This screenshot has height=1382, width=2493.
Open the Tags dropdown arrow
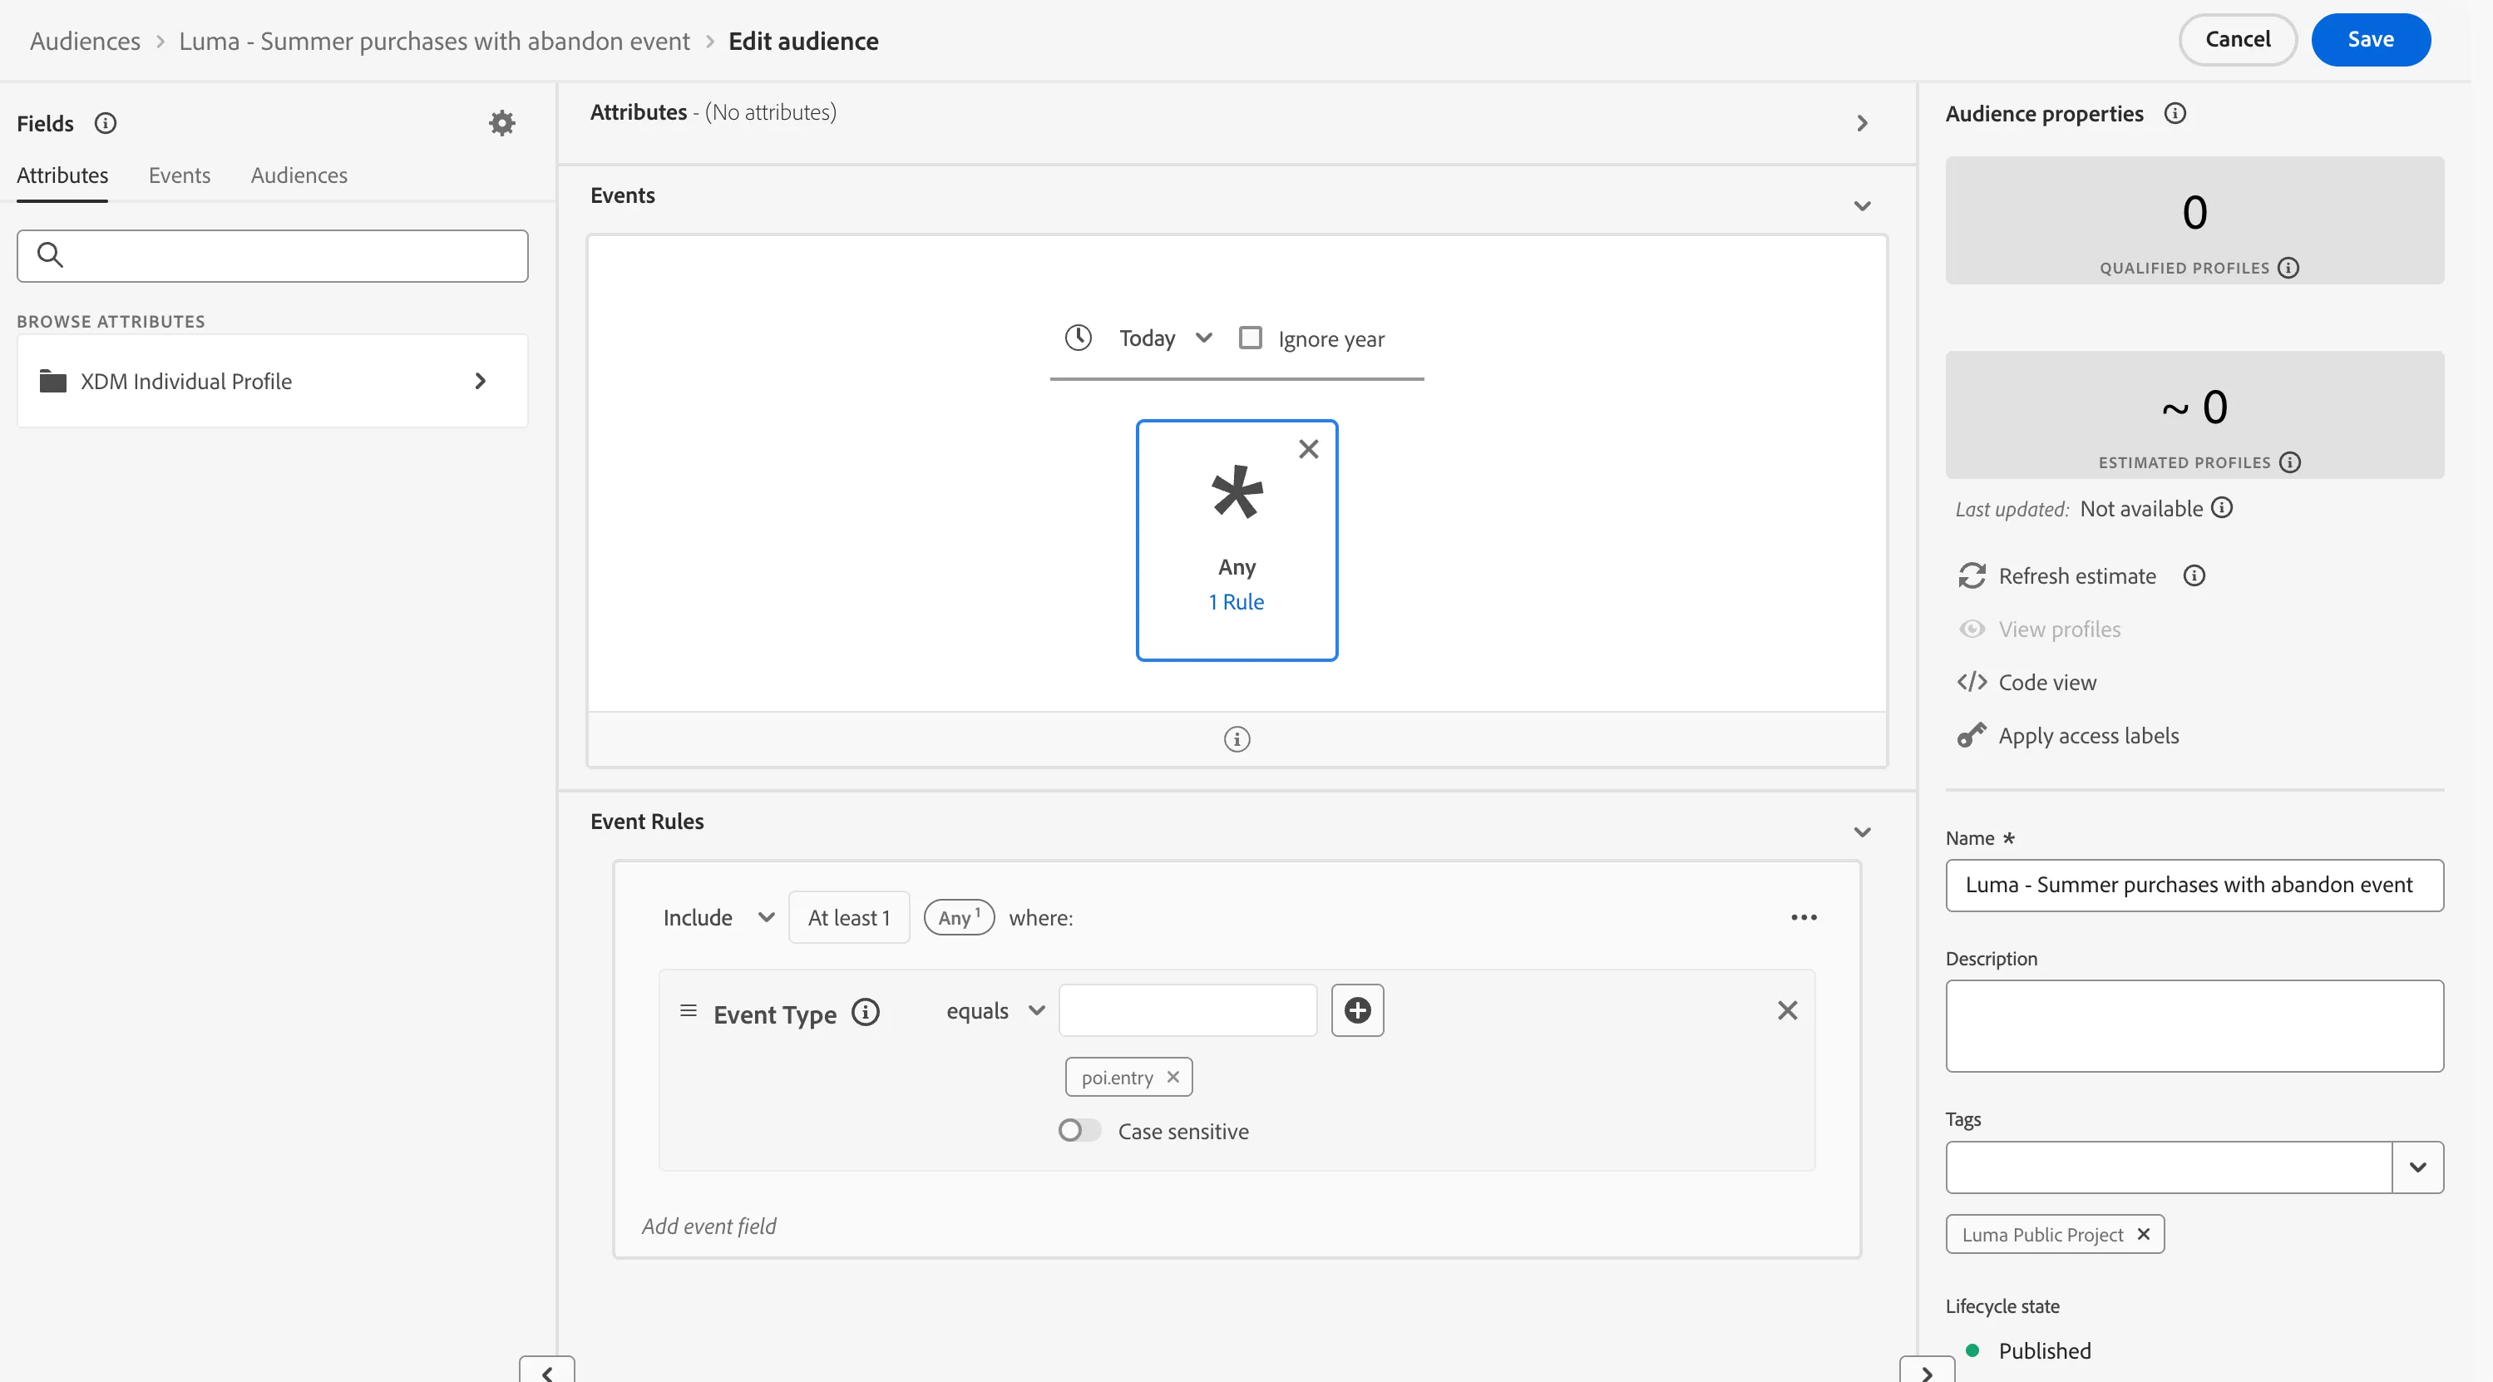click(2417, 1167)
